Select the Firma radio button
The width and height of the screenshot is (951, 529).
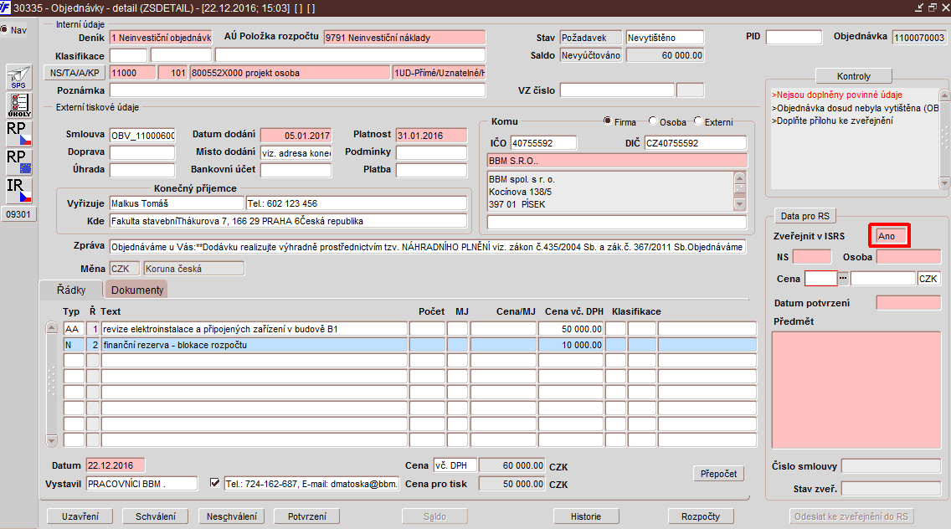click(607, 121)
